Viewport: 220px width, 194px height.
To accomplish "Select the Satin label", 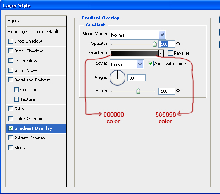I will click(19, 109).
